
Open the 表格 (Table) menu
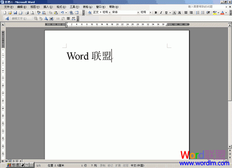click(88, 7)
